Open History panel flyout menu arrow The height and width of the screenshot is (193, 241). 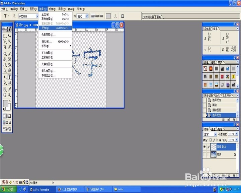pos(237,95)
